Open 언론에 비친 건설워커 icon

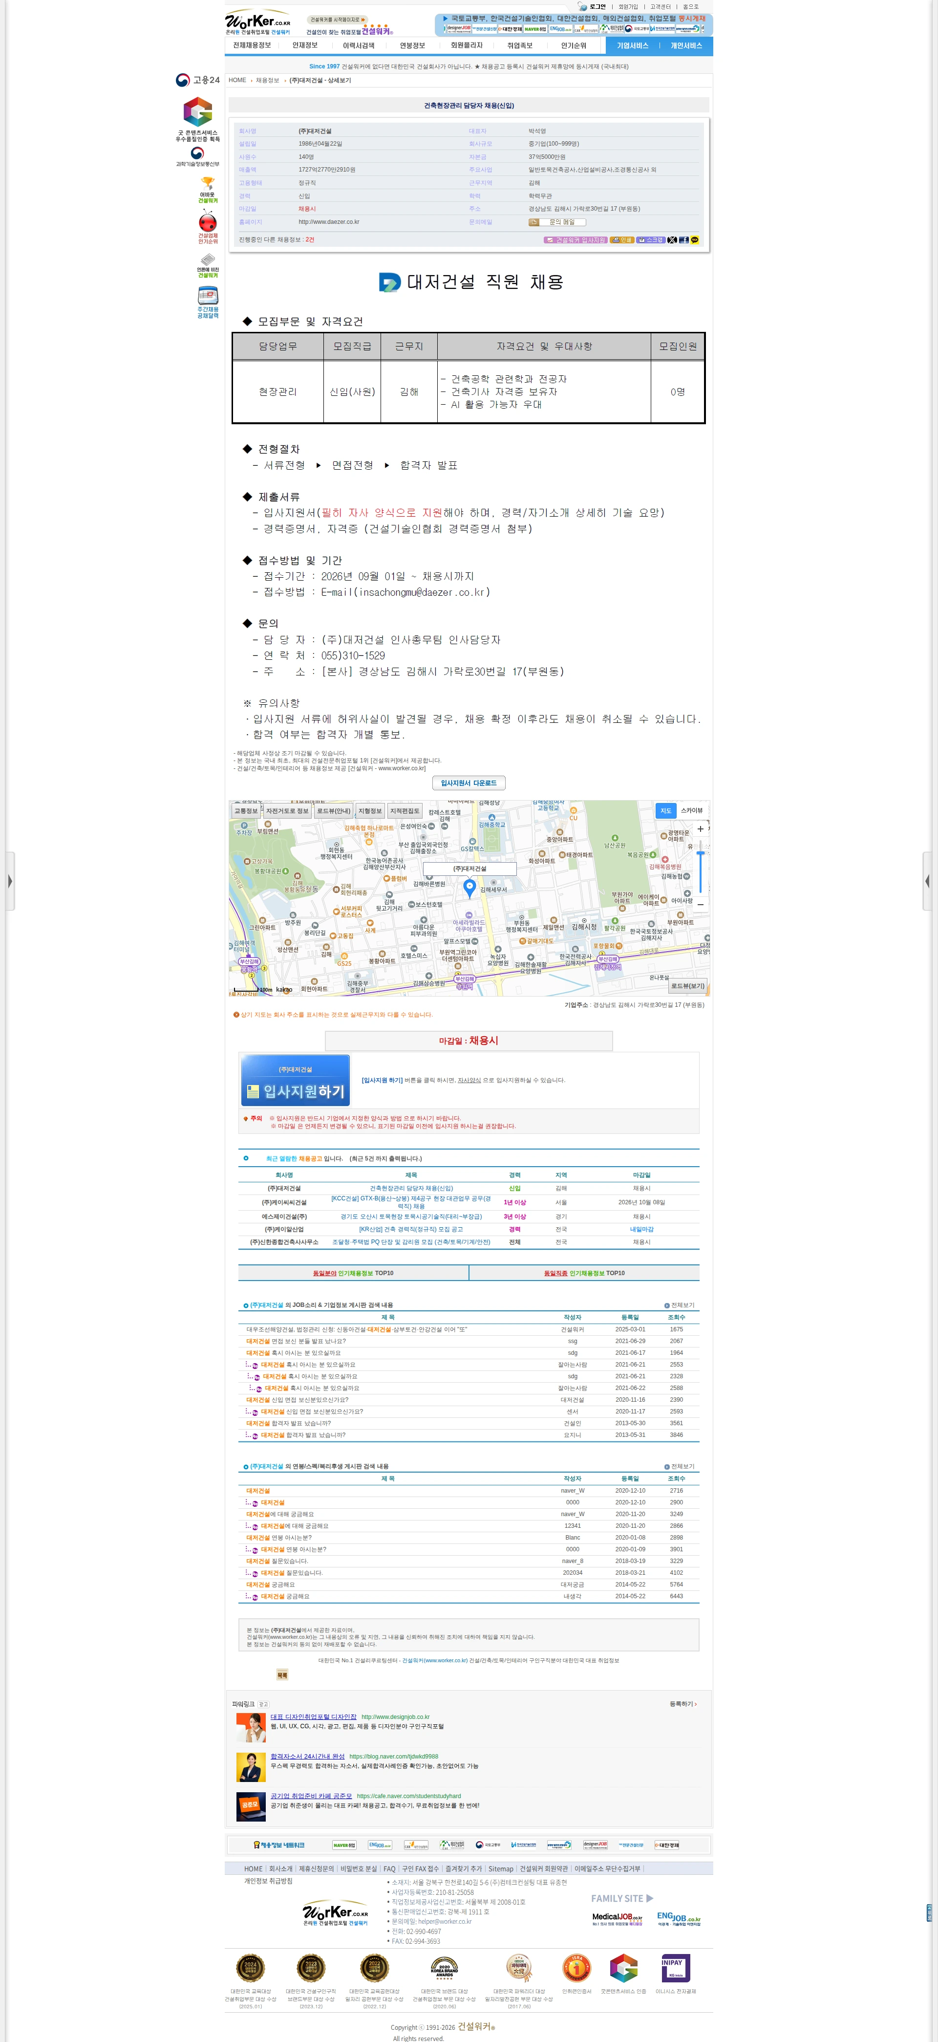(x=208, y=265)
